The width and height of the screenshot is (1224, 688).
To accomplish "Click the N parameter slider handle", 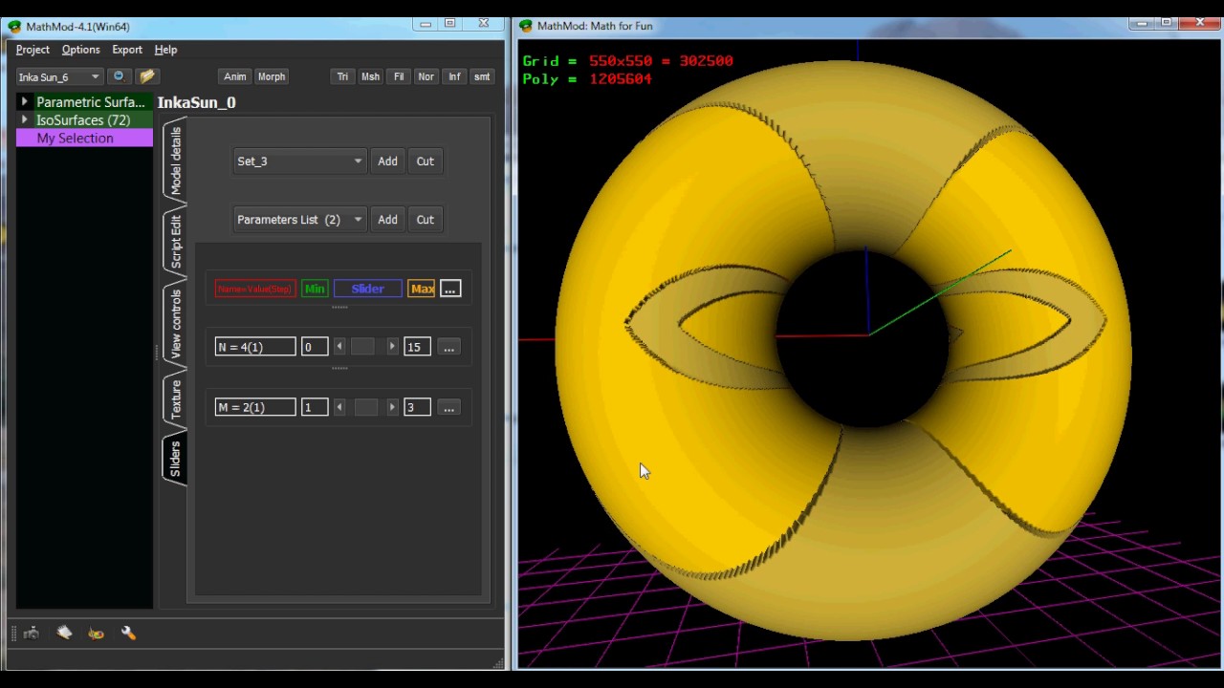I will point(362,347).
